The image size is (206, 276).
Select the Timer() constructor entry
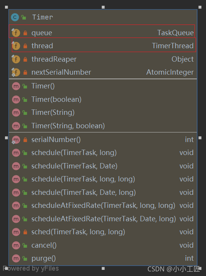pos(43,86)
